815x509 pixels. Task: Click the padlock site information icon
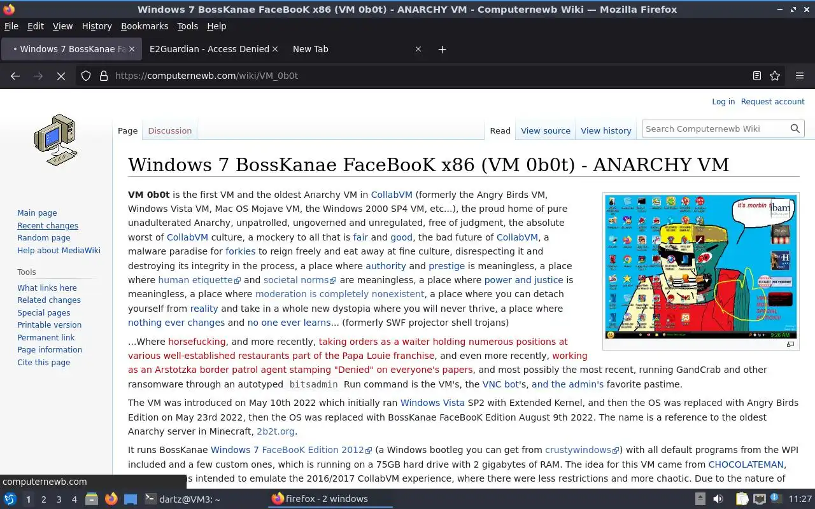click(x=103, y=76)
